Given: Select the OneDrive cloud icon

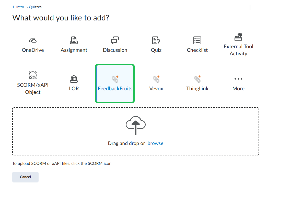Looking at the screenshot, I should coord(33,40).
